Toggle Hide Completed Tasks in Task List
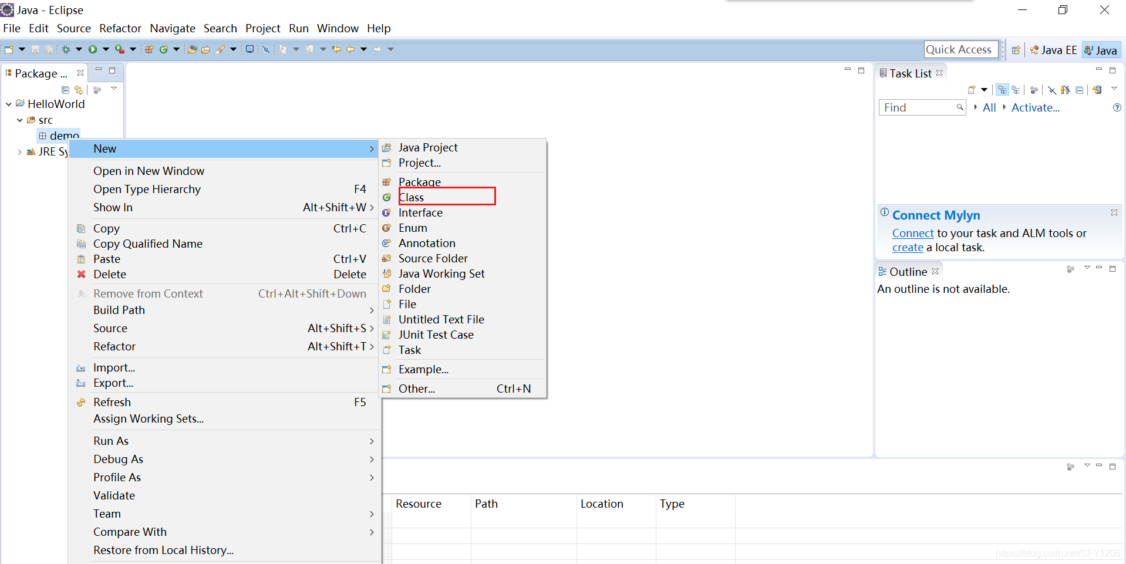The image size is (1126, 564). tap(1052, 90)
